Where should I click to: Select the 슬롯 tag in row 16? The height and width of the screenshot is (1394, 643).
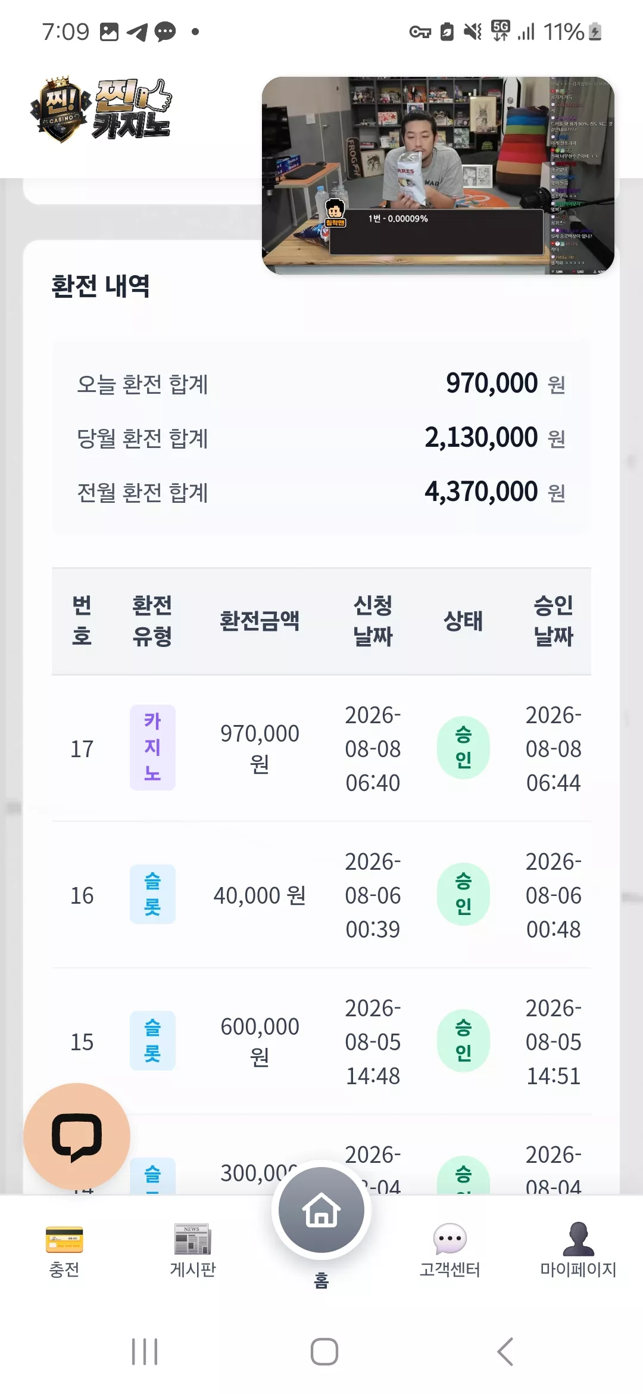152,894
